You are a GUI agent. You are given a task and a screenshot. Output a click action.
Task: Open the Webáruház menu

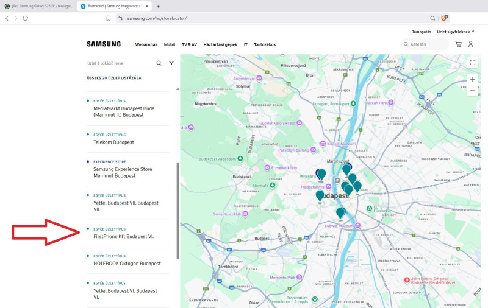pos(146,44)
